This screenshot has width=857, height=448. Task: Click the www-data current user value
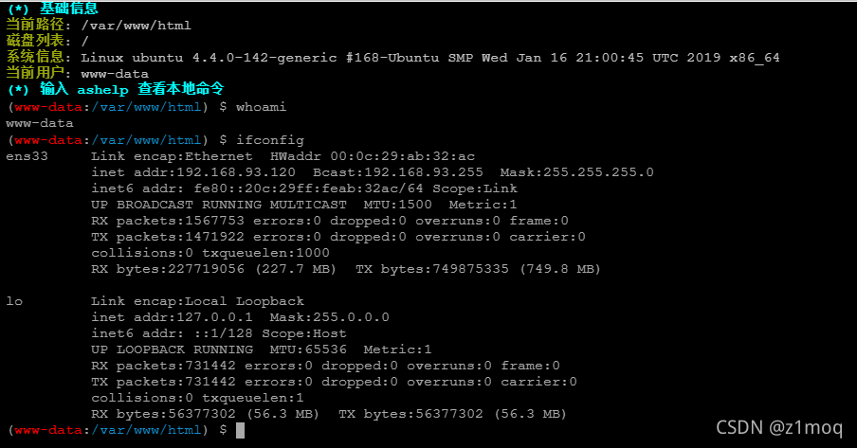[x=114, y=74]
